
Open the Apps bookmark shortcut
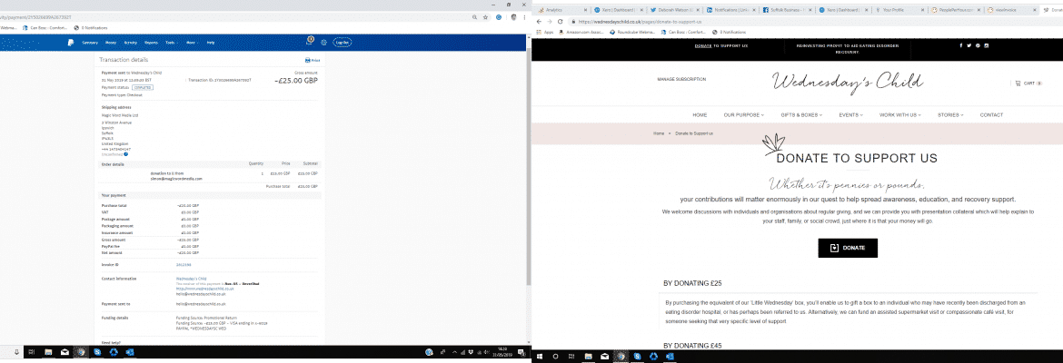pyautogui.click(x=545, y=31)
